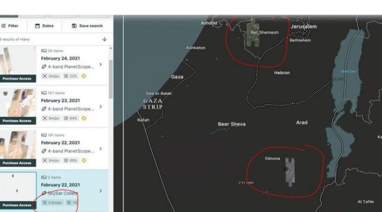Select the February 22, 2021 SkySat title
The width and height of the screenshot is (382, 212).
pos(60,185)
